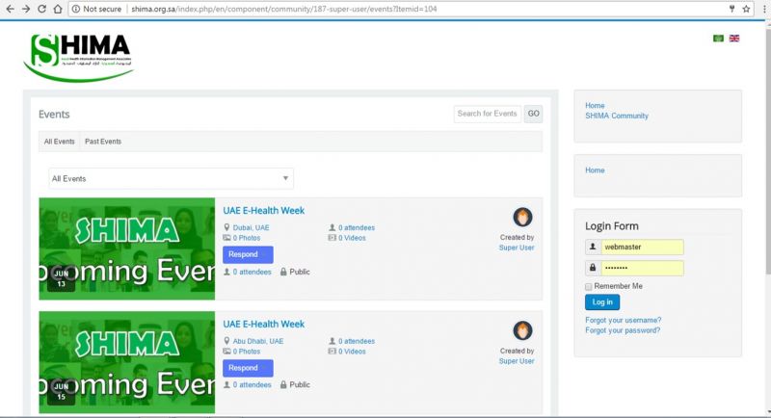This screenshot has width=771, height=418.
Task: Click 0 attendees beside Abu Dhabi location
Action: click(x=357, y=341)
